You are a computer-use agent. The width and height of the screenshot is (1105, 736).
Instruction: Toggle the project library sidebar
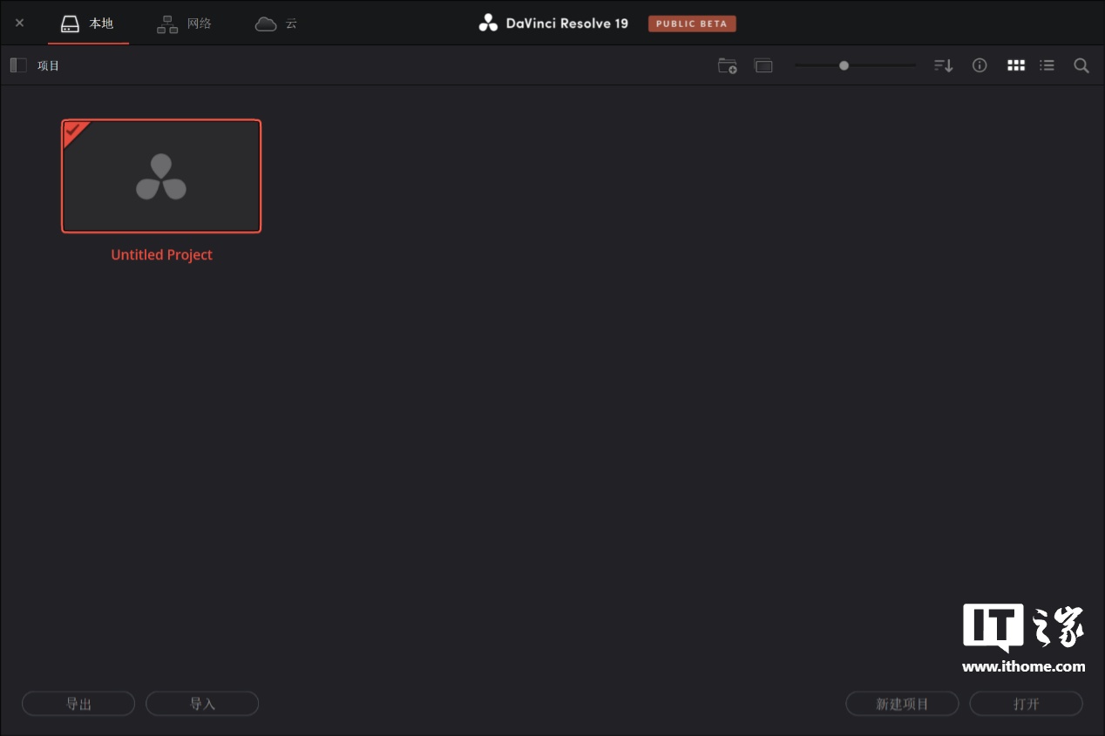tap(18, 65)
